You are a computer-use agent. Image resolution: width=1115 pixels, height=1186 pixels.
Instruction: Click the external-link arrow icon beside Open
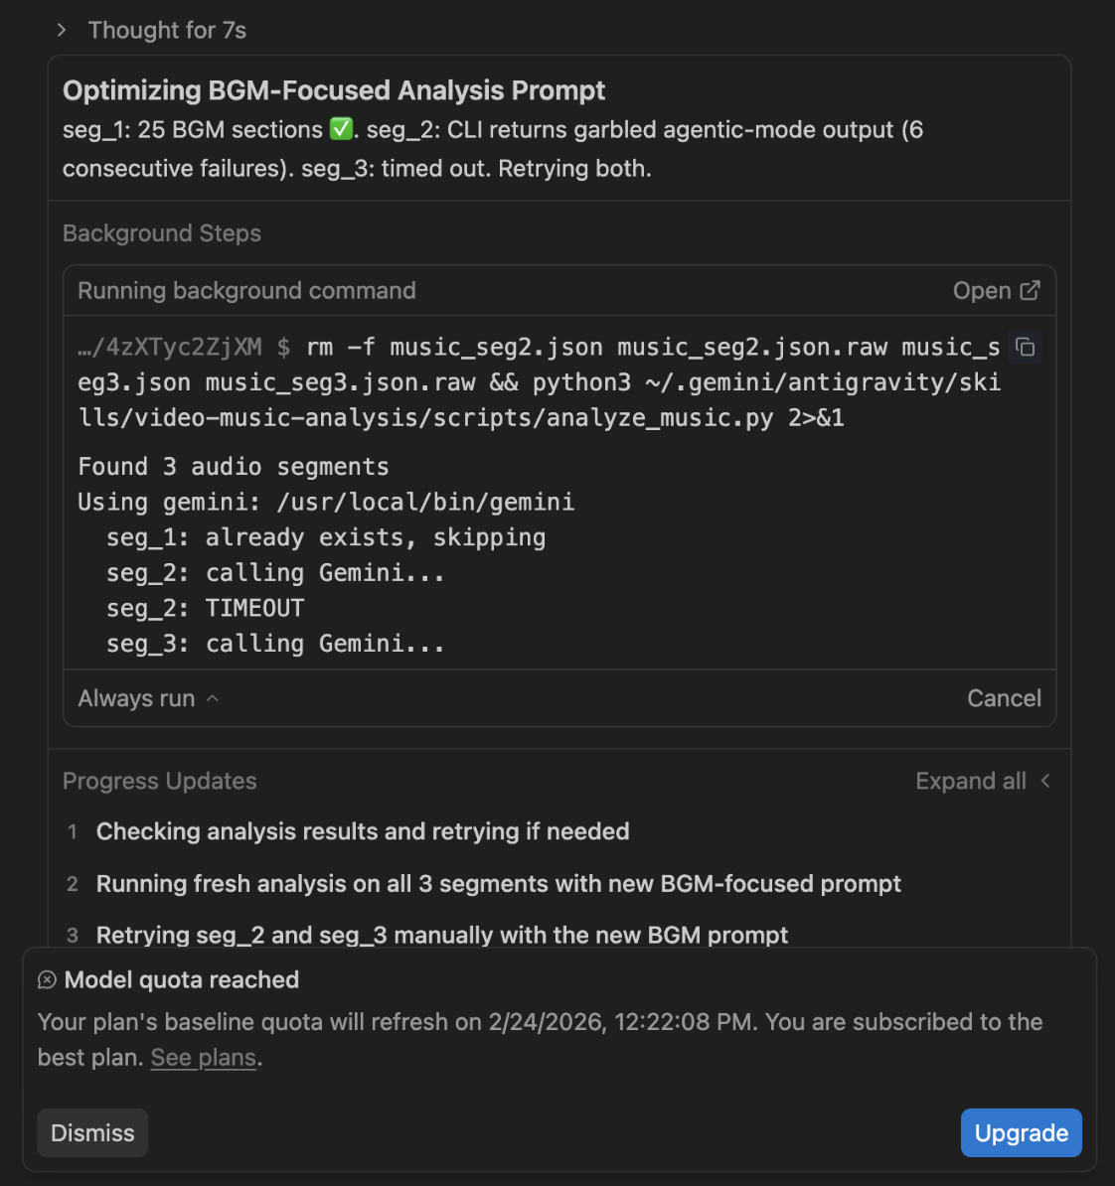pyautogui.click(x=1031, y=290)
